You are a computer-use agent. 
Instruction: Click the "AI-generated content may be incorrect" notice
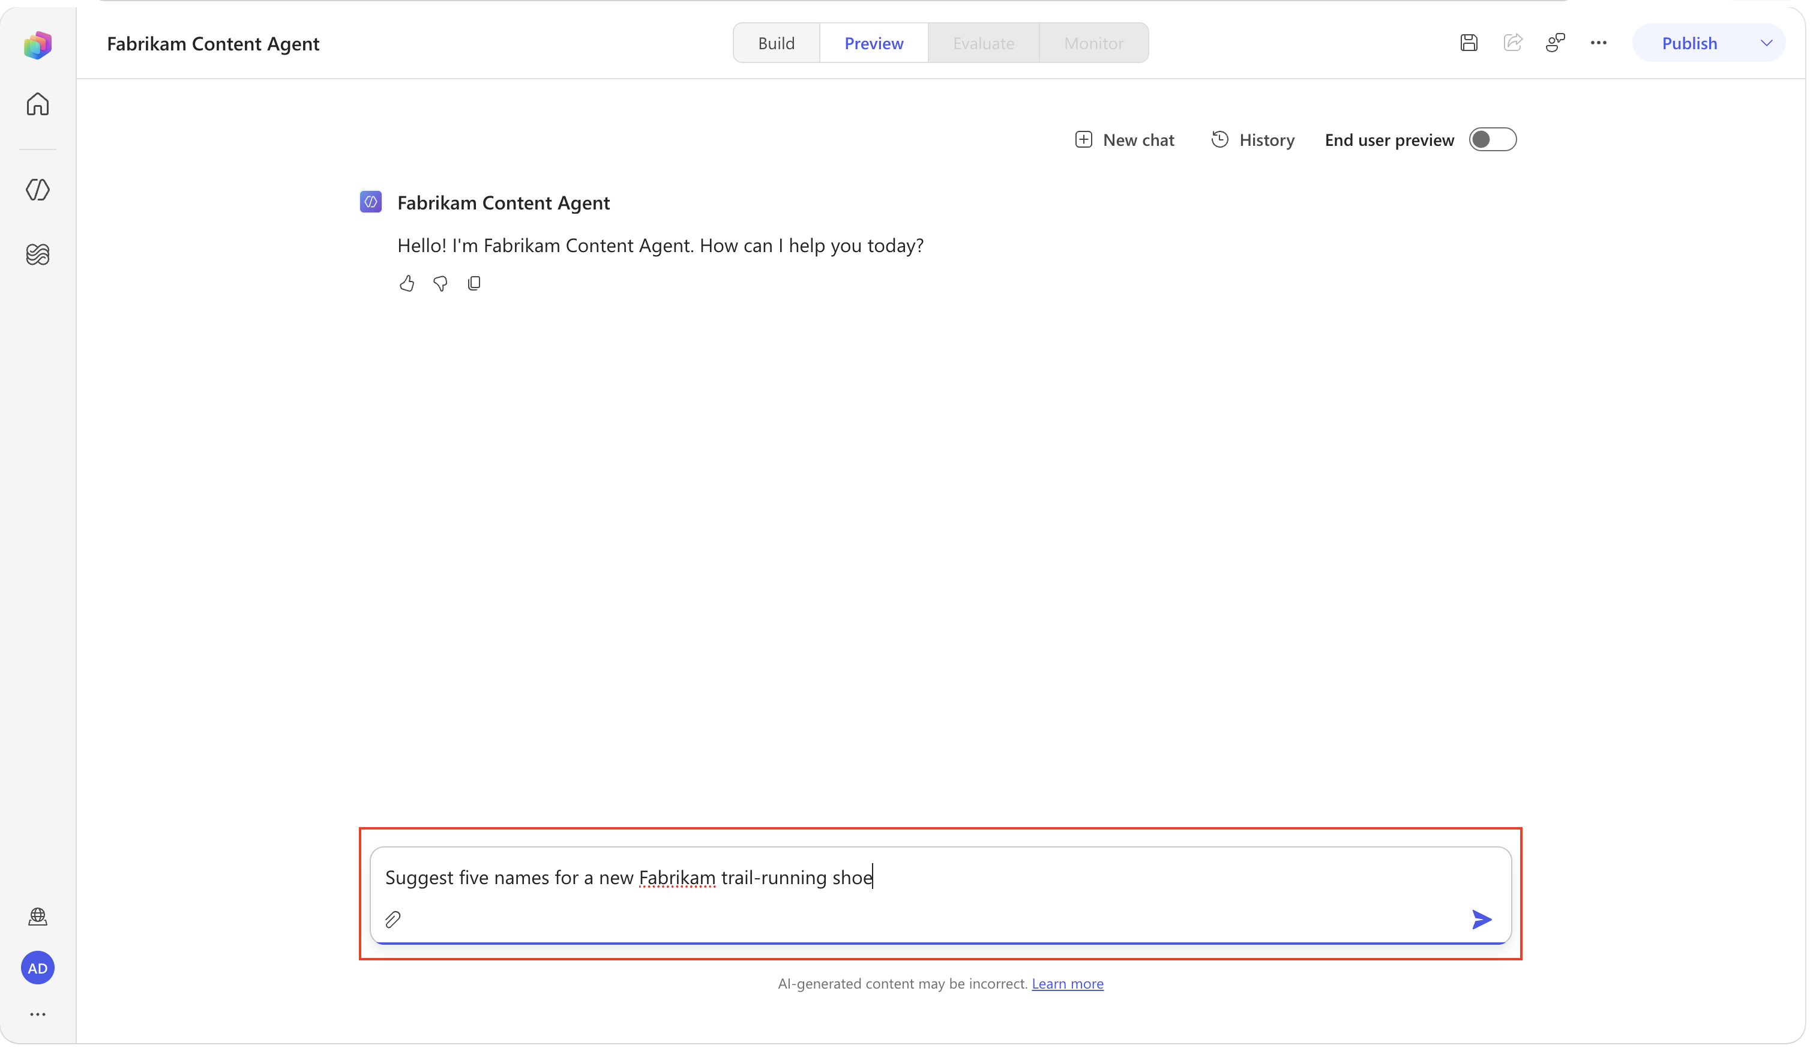click(x=903, y=983)
